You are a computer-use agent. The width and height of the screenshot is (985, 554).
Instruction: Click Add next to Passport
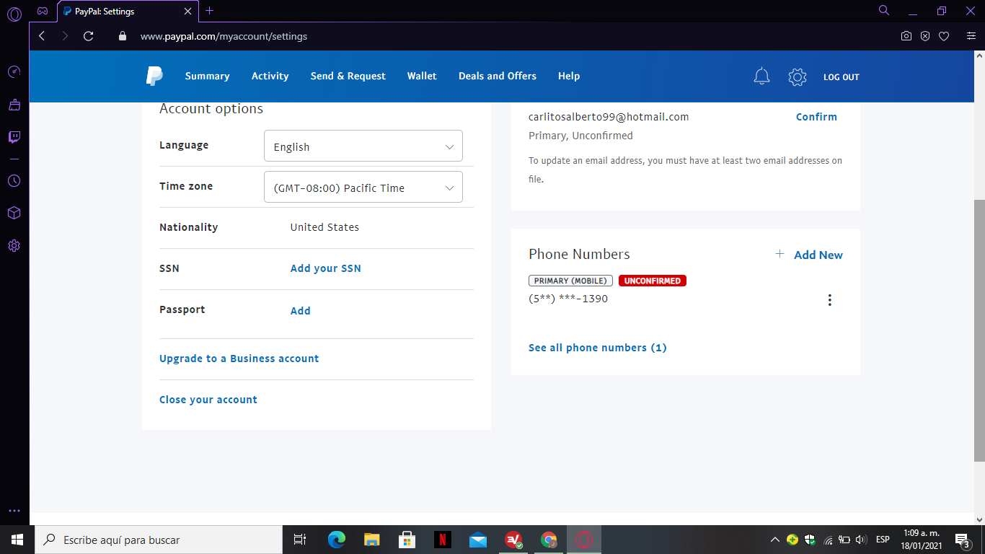pos(301,311)
